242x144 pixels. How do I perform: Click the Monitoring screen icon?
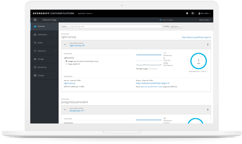(35, 67)
